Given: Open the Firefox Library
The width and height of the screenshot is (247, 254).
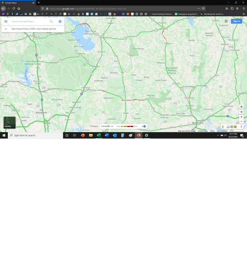Looking at the screenshot, I should [x=227, y=9].
